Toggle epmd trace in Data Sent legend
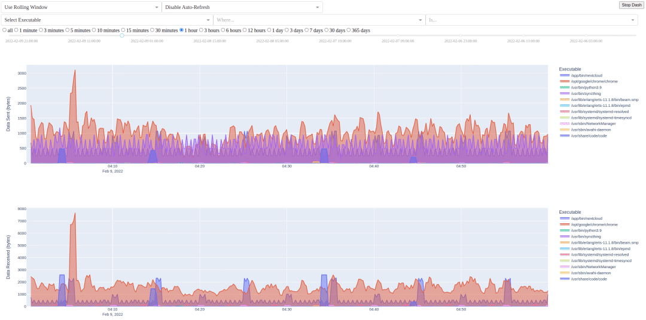The height and width of the screenshot is (320, 646). (595, 105)
